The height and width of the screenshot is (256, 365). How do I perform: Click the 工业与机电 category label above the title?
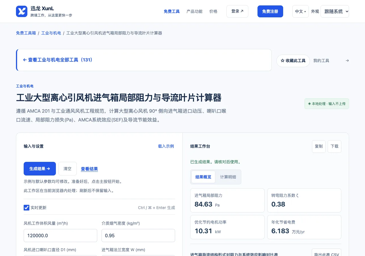pyautogui.click(x=25, y=86)
